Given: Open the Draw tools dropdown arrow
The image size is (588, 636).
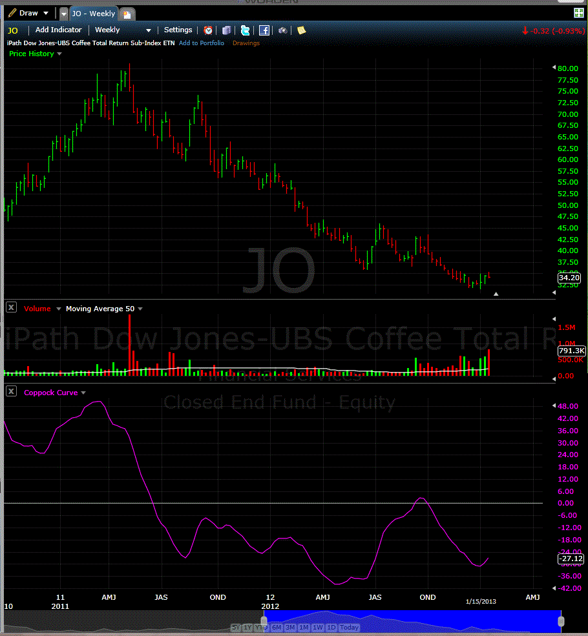Looking at the screenshot, I should coord(46,14).
